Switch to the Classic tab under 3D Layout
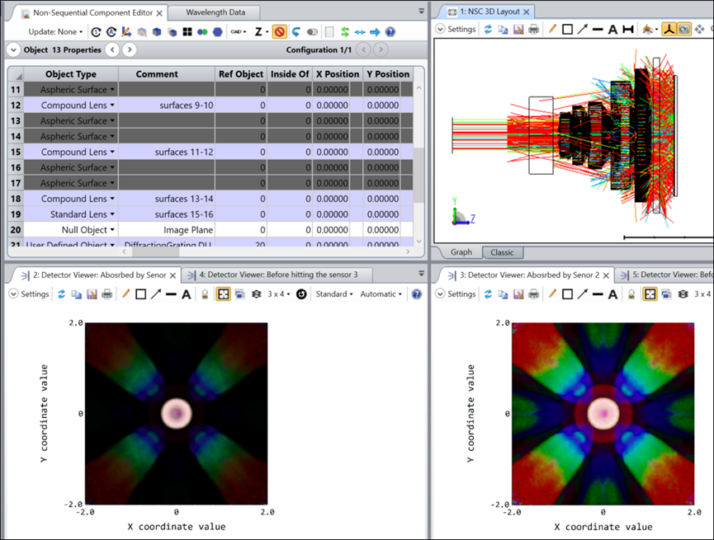Image resolution: width=714 pixels, height=540 pixels. click(x=502, y=252)
